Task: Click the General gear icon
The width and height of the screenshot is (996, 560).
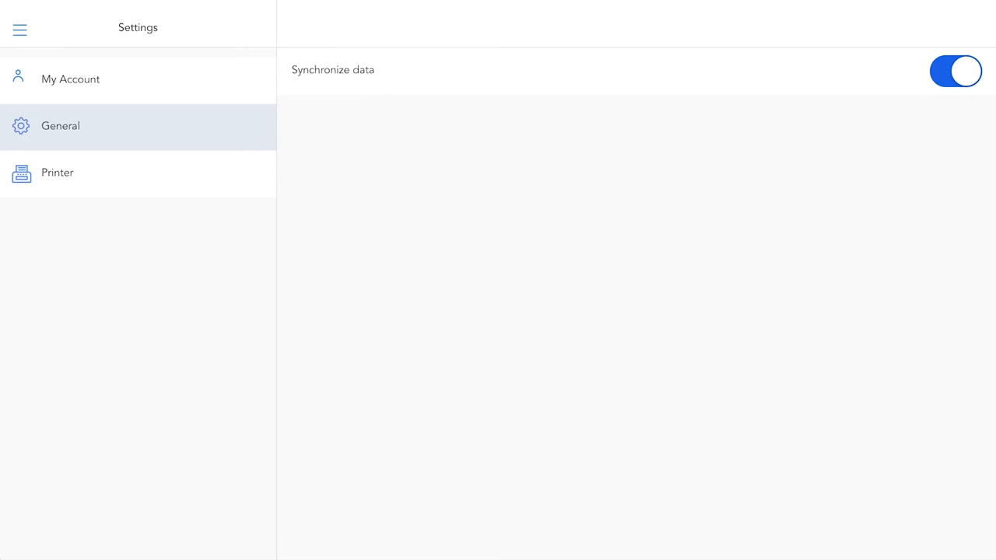Action: pyautogui.click(x=21, y=126)
